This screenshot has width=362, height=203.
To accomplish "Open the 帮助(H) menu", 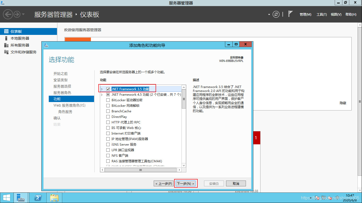I will pyautogui.click(x=351, y=15).
